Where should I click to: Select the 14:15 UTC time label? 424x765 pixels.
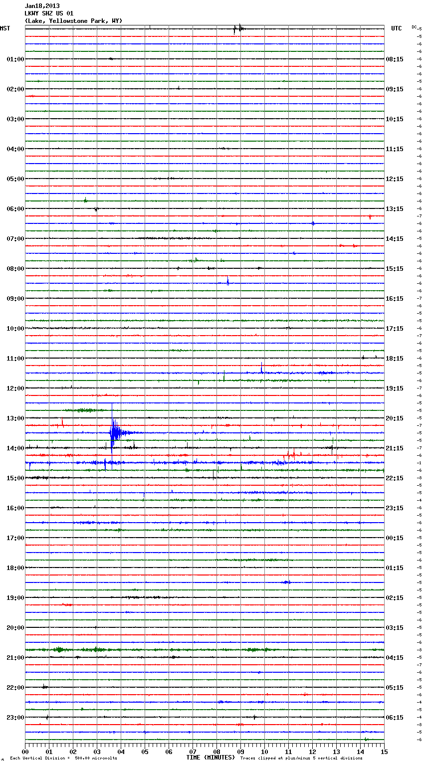pyautogui.click(x=395, y=239)
